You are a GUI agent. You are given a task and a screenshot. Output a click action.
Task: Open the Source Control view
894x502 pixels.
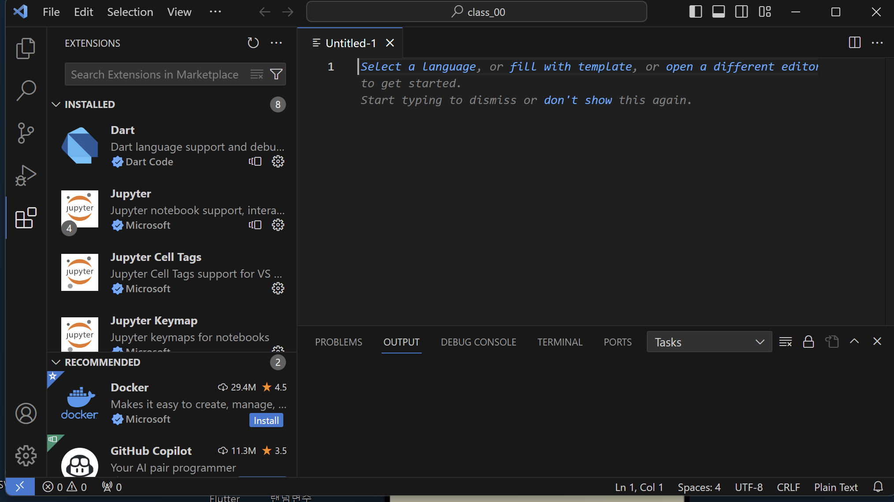[26, 133]
